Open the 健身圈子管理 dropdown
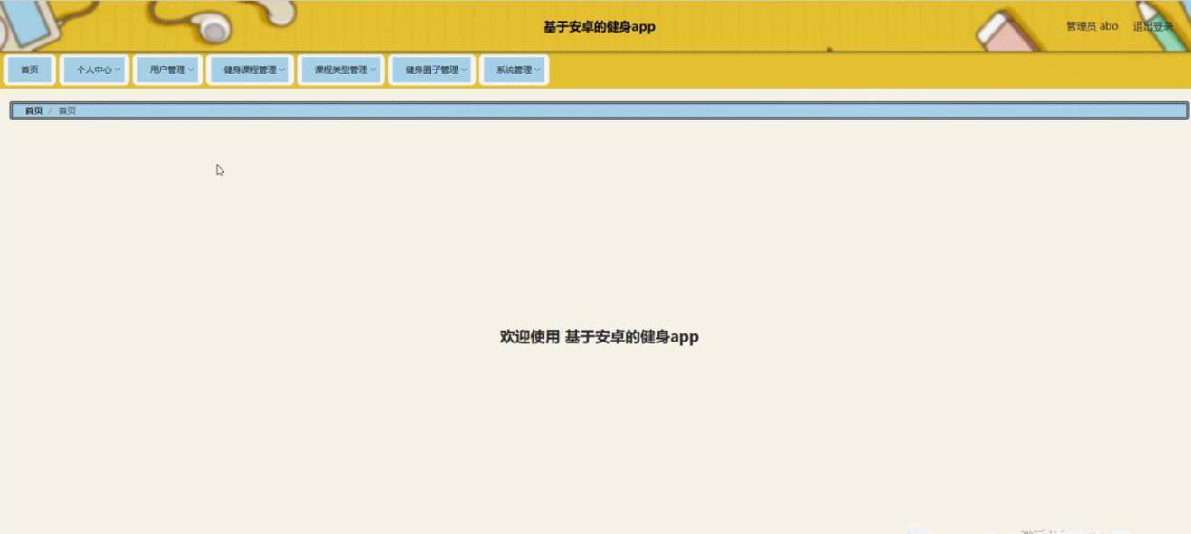The width and height of the screenshot is (1191, 534). pyautogui.click(x=431, y=70)
